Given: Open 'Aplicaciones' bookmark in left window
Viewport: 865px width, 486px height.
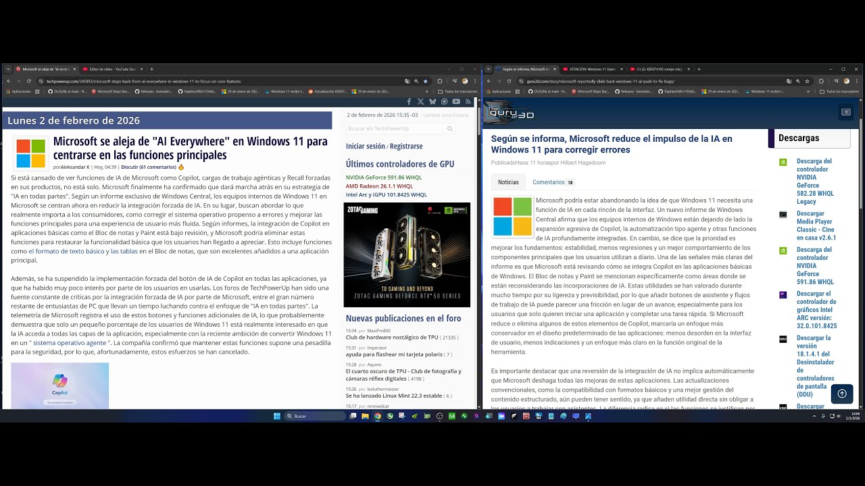Looking at the screenshot, I should pos(18,91).
